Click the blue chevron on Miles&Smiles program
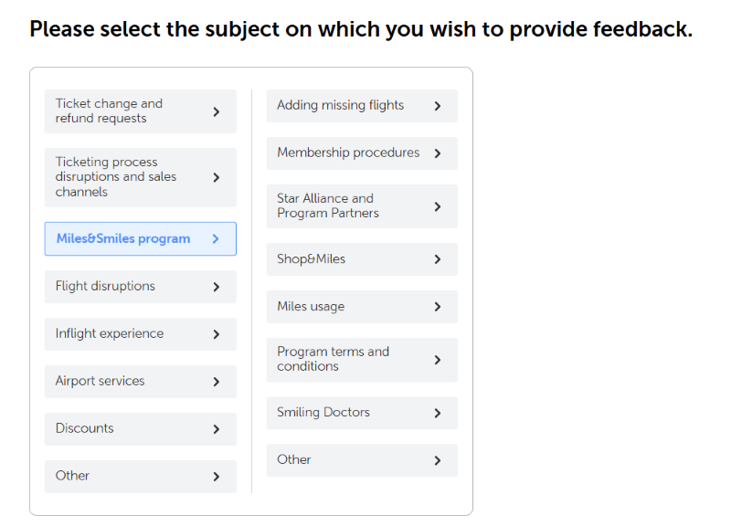Image resolution: width=731 pixels, height=526 pixels. [x=216, y=239]
